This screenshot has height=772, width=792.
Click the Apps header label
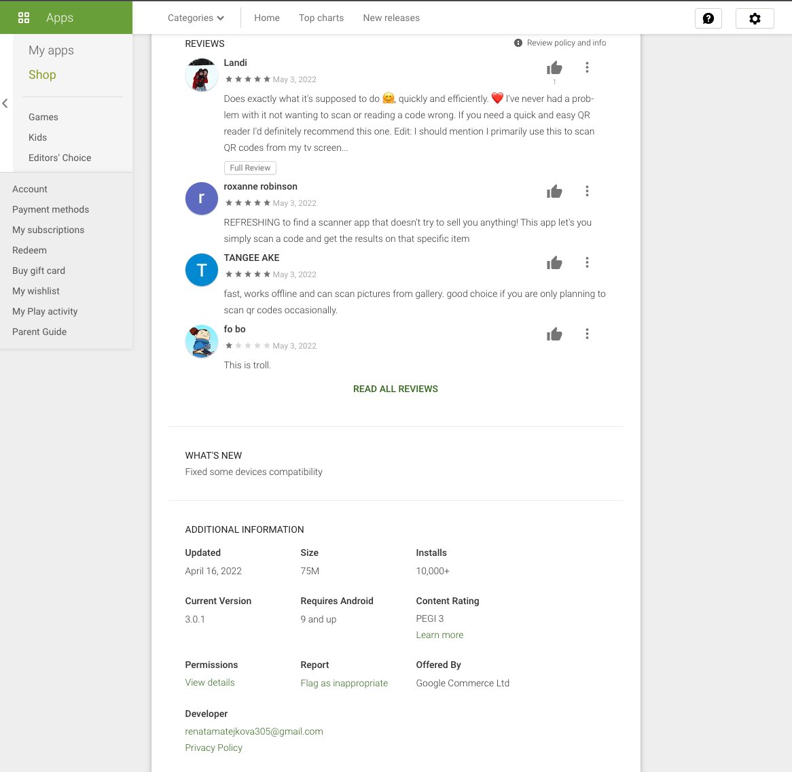[60, 18]
